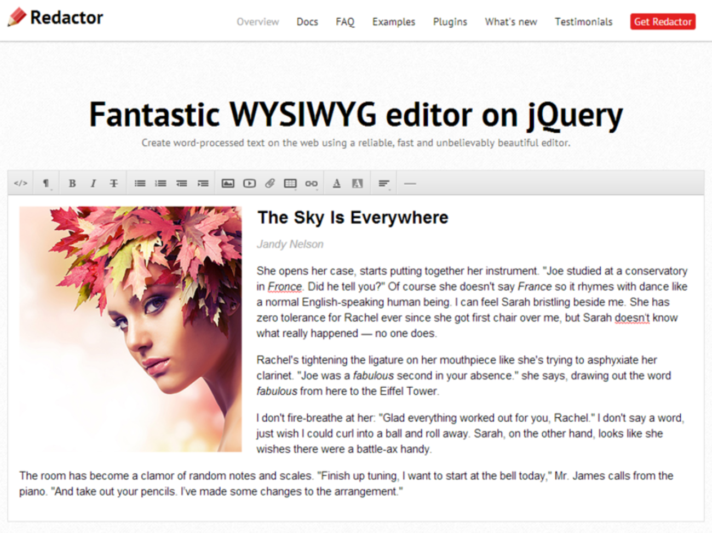This screenshot has width=712, height=533.
Task: Click the underlined word "doesn't"
Action: point(632,318)
